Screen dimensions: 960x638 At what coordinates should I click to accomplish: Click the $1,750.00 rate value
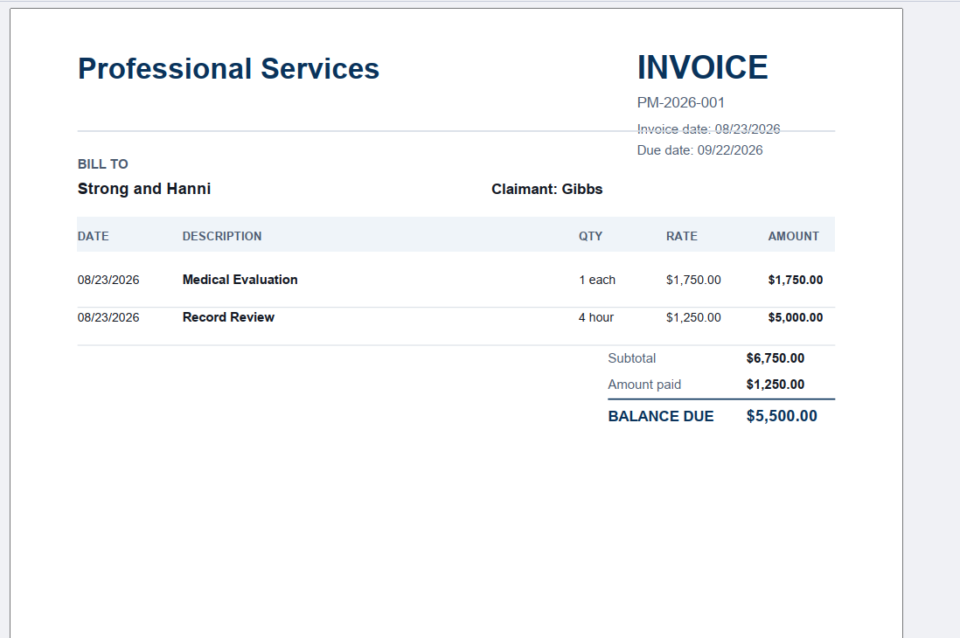pyautogui.click(x=693, y=280)
